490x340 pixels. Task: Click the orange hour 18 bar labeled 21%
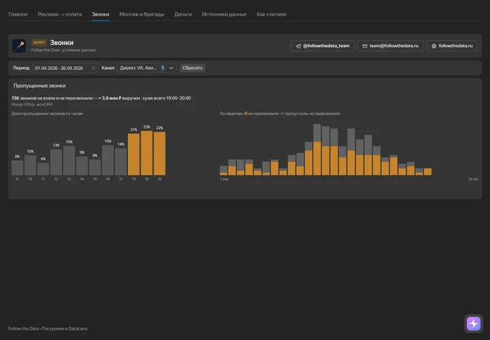tap(134, 154)
